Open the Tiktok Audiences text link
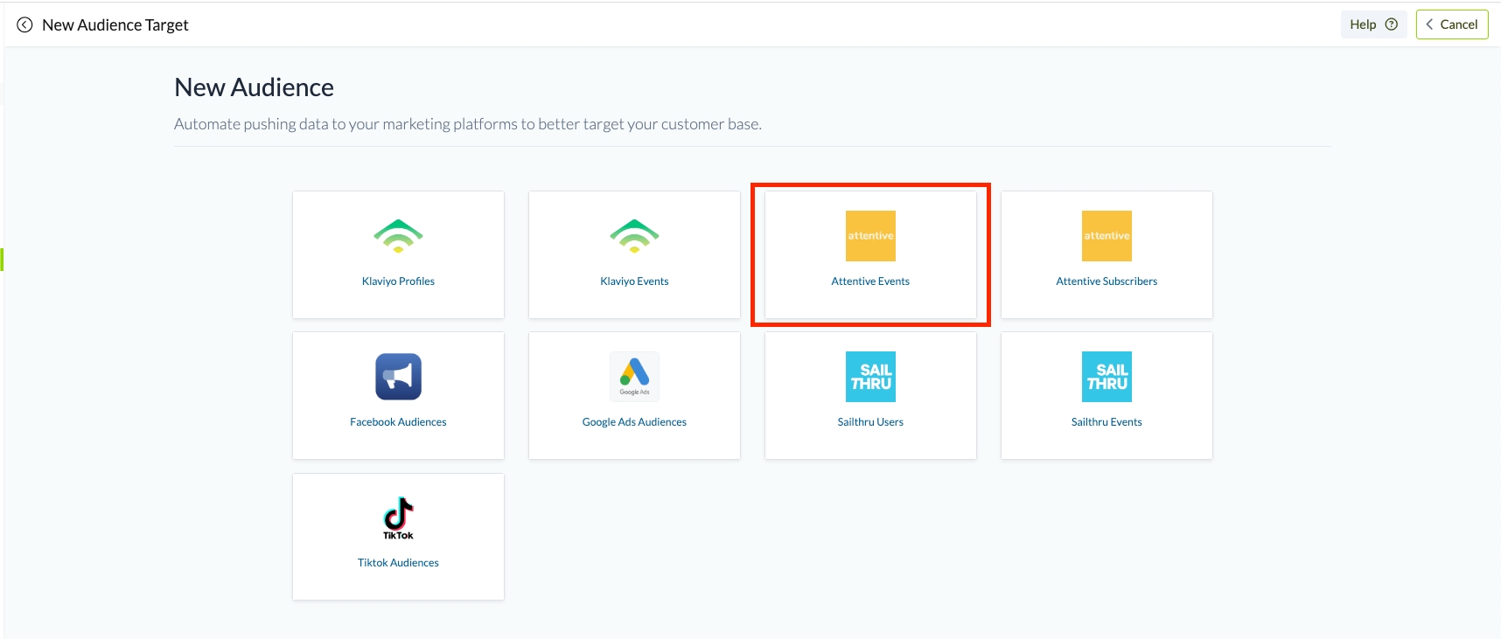Screen dimensions: 1501x639 pyautogui.click(x=398, y=563)
